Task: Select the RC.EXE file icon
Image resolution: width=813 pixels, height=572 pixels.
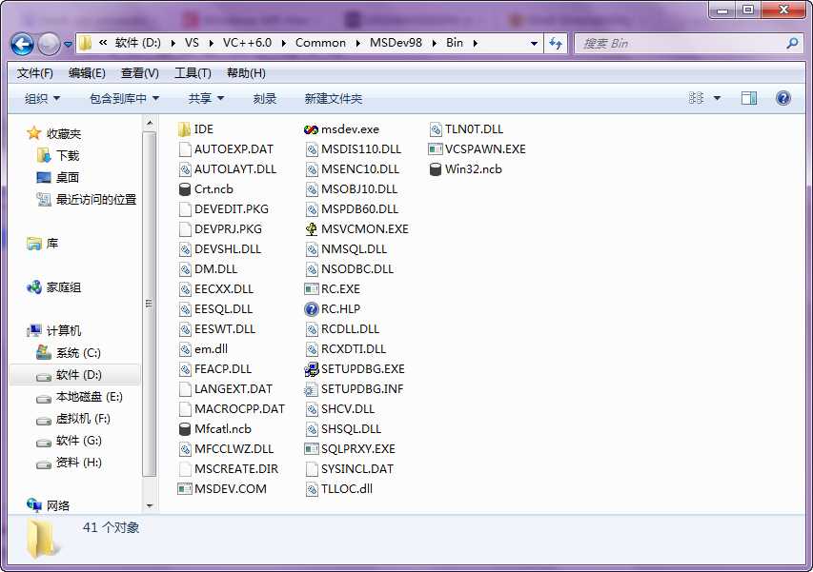Action: (x=311, y=288)
